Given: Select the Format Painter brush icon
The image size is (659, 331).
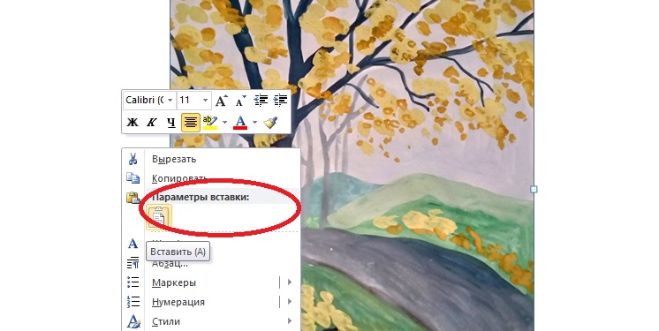Looking at the screenshot, I should [x=270, y=122].
